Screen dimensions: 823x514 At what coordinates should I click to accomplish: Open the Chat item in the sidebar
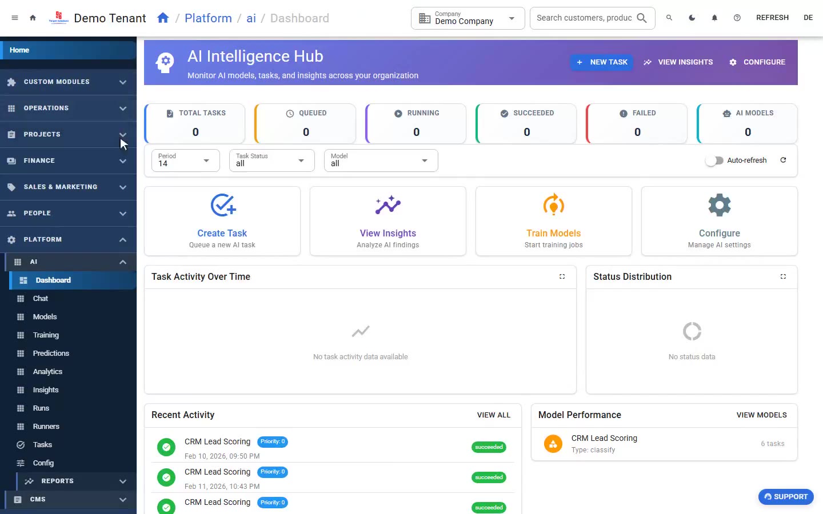[73, 299]
